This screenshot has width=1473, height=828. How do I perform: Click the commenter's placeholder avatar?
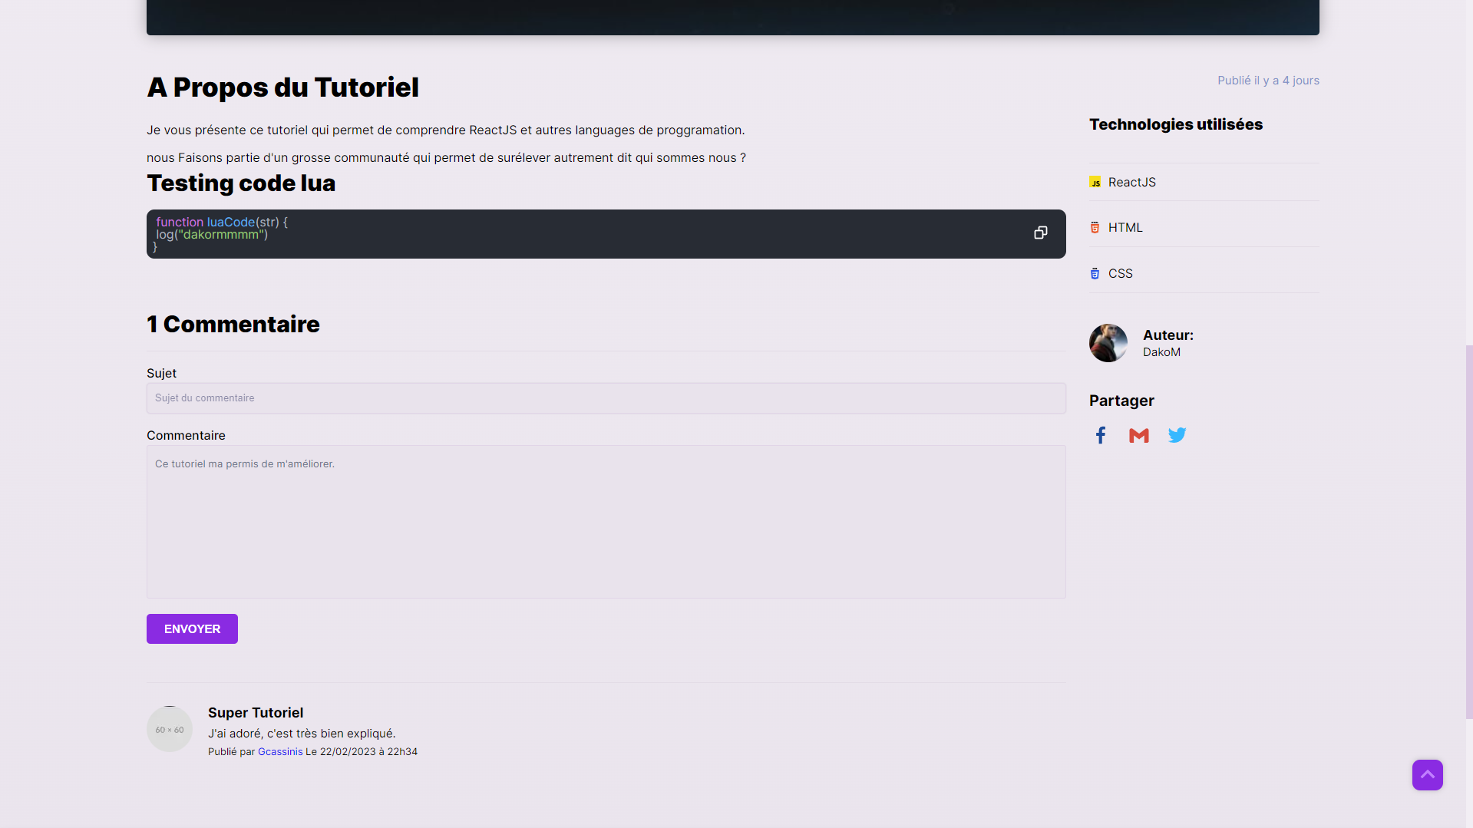[x=170, y=729]
